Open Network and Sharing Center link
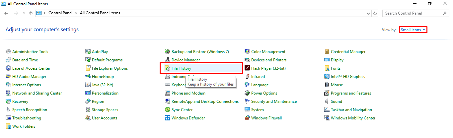This screenshot has width=453, height=138. (37, 93)
